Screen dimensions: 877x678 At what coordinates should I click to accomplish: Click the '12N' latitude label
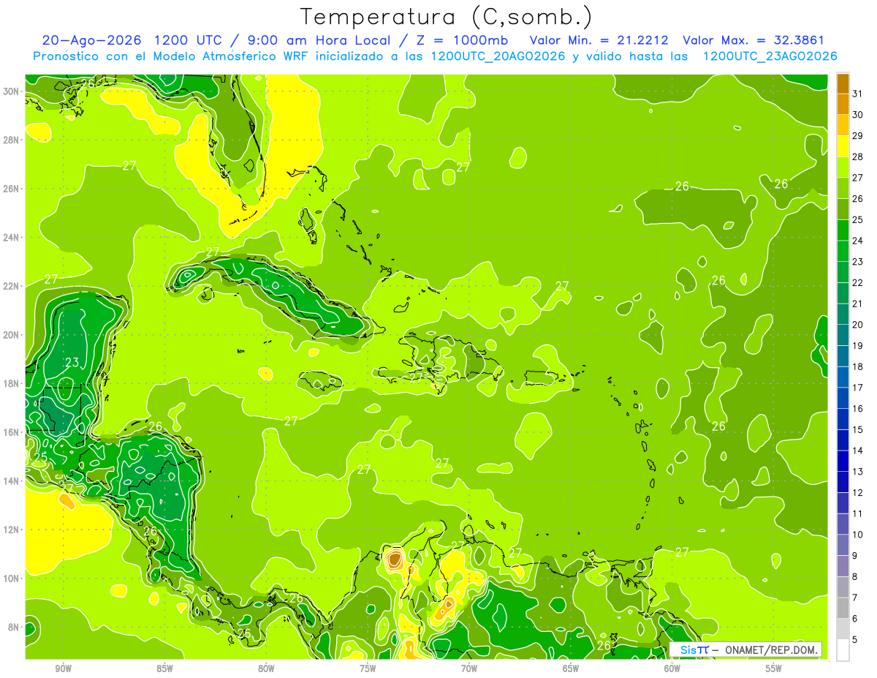pyautogui.click(x=10, y=530)
